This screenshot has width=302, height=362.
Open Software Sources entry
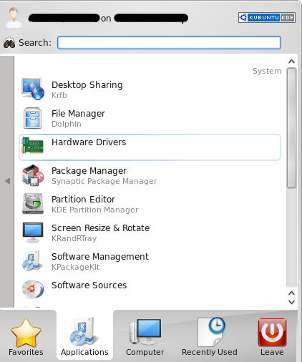[x=150, y=289]
